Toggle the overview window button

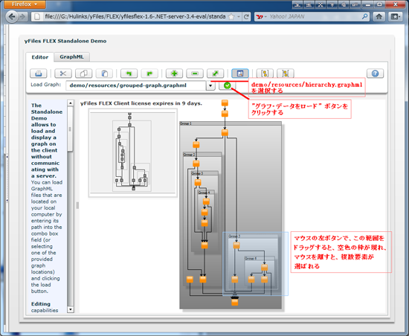(240, 74)
